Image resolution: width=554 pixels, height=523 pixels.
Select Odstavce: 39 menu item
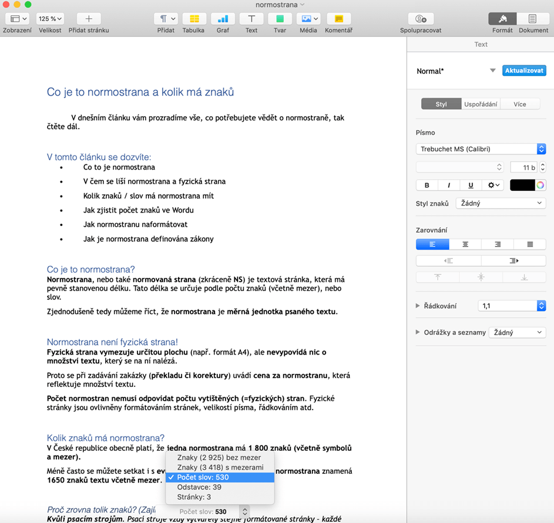click(x=220, y=487)
